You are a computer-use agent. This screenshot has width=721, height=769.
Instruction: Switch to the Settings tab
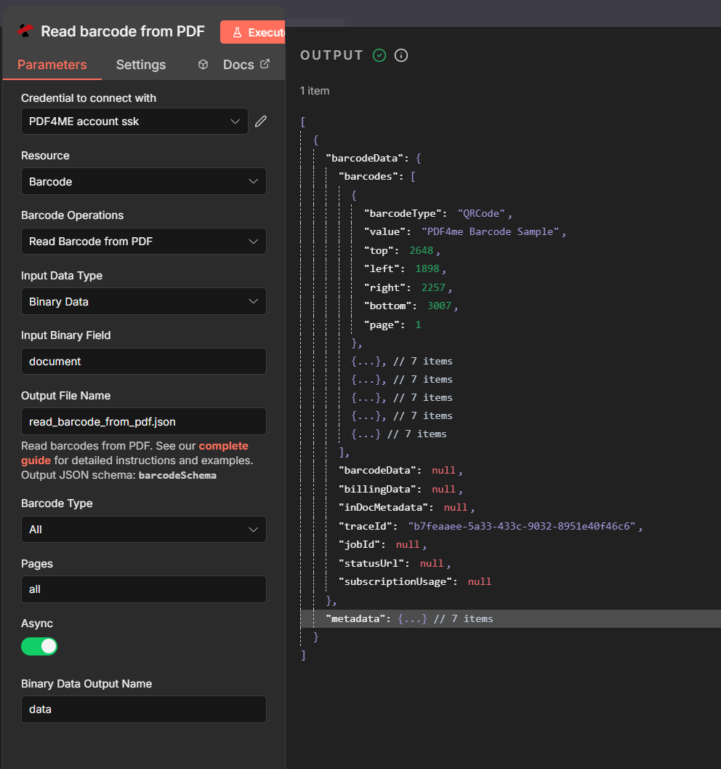click(x=141, y=65)
